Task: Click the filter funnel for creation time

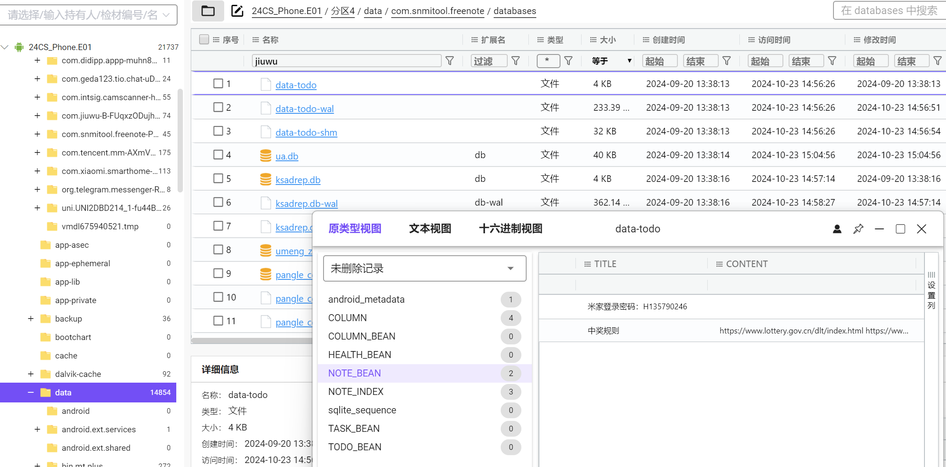Action: click(727, 61)
